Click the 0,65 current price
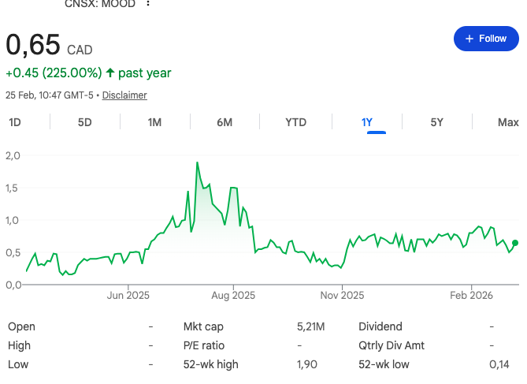 [33, 45]
